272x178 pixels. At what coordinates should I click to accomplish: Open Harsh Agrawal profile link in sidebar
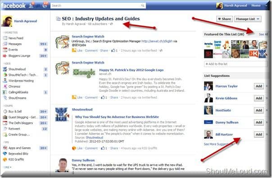click(26, 21)
